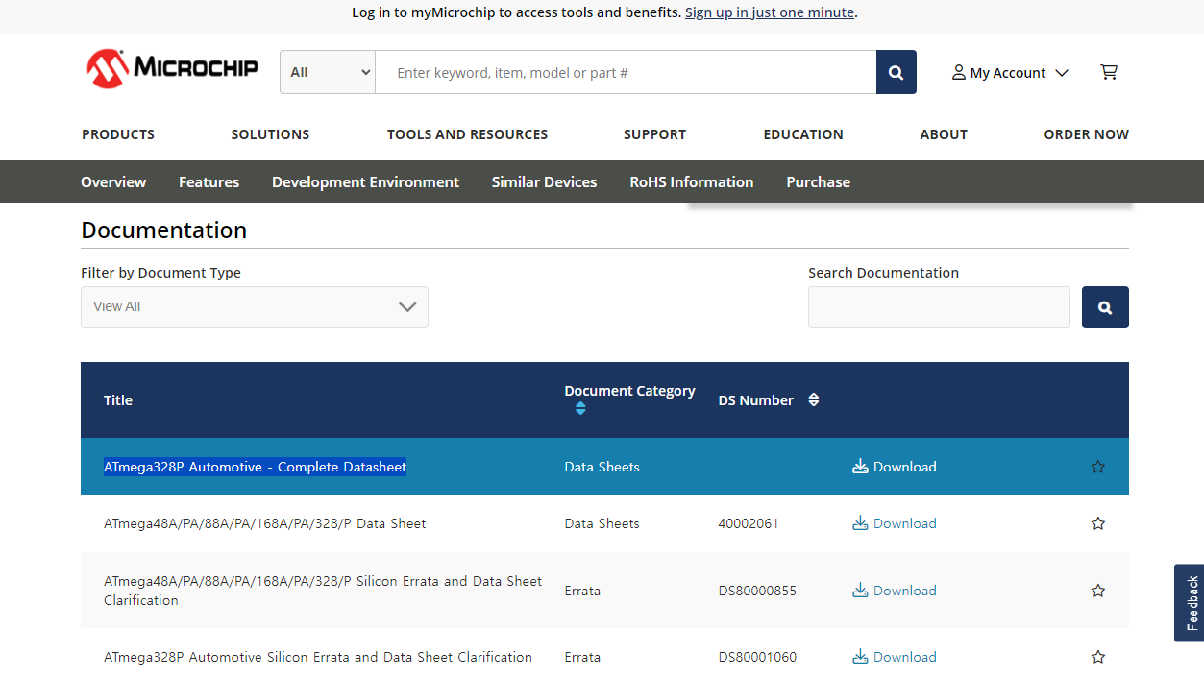The width and height of the screenshot is (1204, 677).
Task: Open the EDUCATION menu
Action: pos(803,134)
